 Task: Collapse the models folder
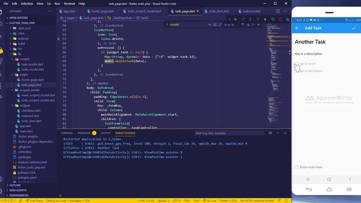click(24, 59)
